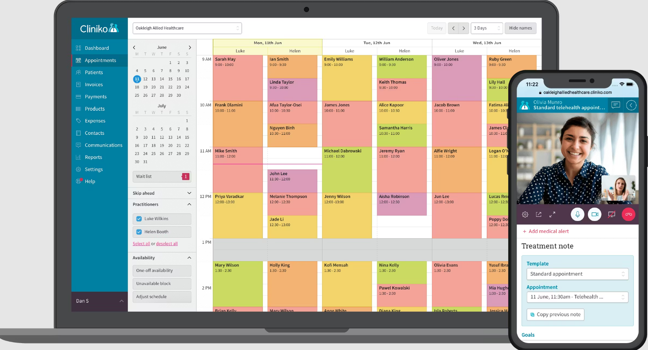Open Invoices from the sidebar
The image size is (648, 350).
94,85
